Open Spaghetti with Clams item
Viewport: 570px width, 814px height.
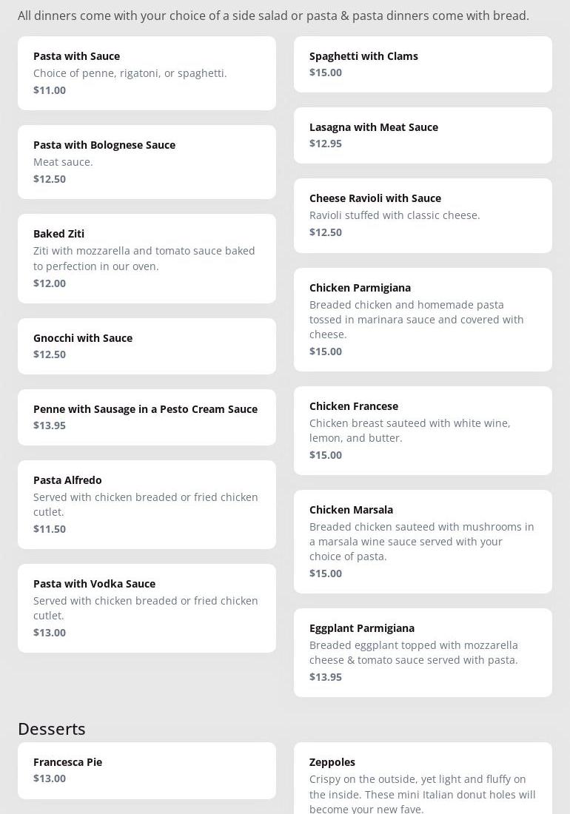coord(423,64)
